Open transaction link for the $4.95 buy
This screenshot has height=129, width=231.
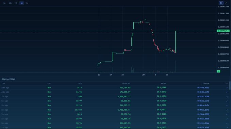point(227,92)
